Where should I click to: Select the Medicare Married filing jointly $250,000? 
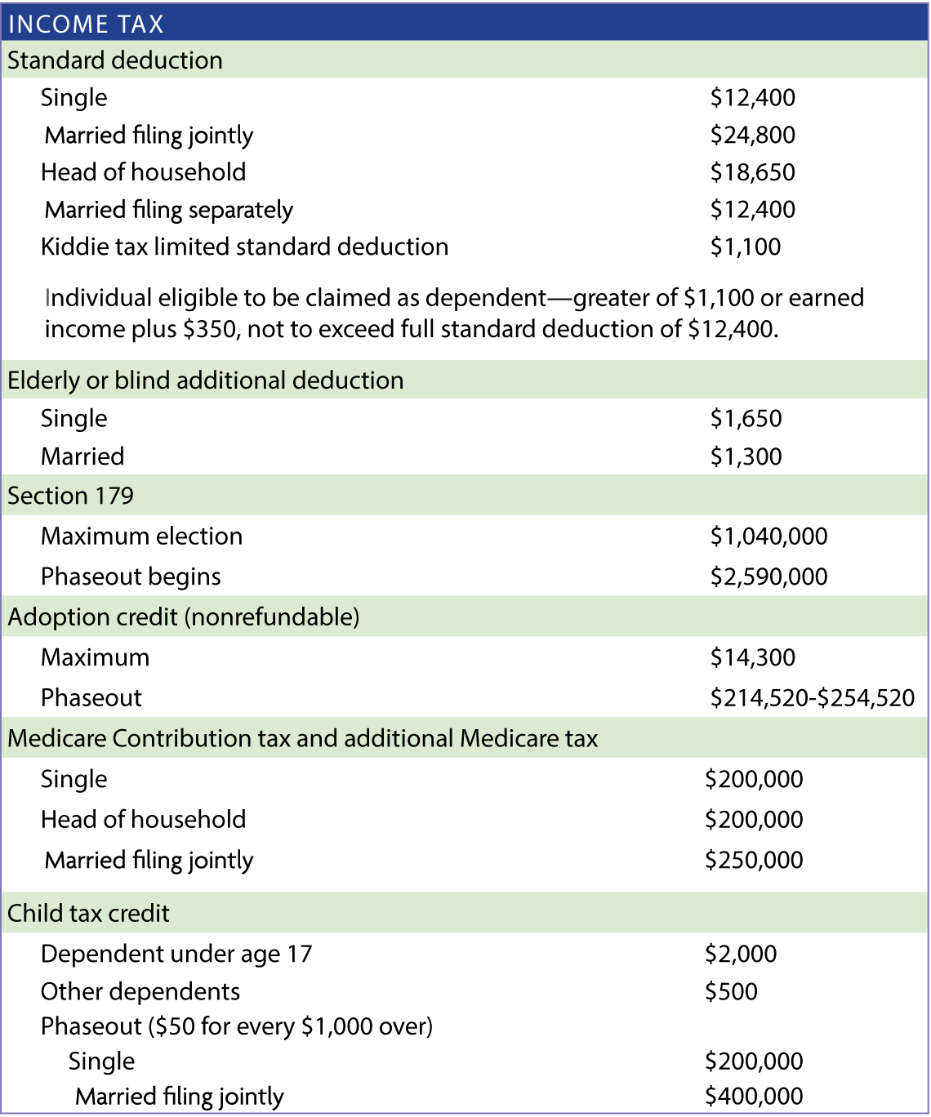tap(754, 860)
